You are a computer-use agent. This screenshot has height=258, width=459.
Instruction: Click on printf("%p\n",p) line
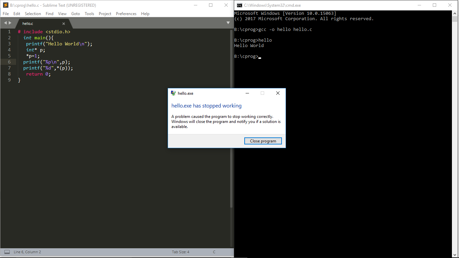[47, 62]
